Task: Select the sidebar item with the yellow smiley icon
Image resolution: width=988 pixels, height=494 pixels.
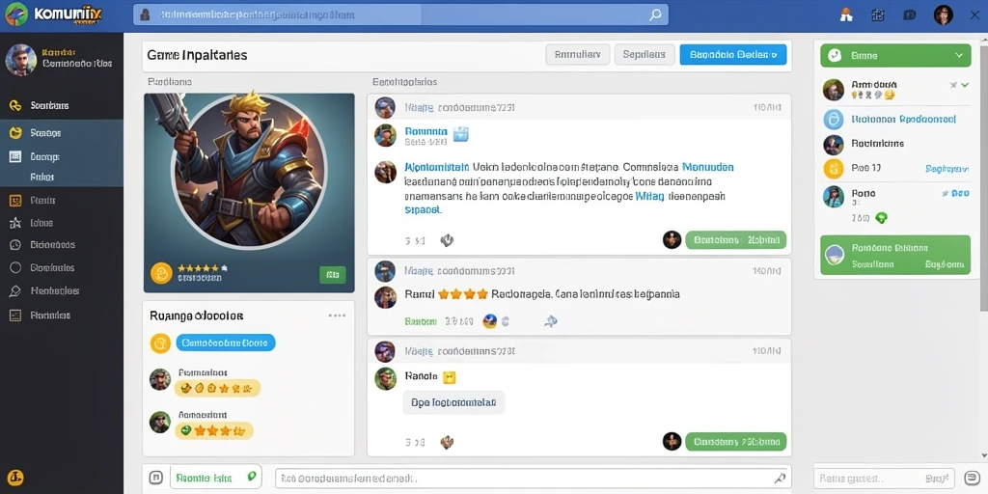Action: pos(62,133)
